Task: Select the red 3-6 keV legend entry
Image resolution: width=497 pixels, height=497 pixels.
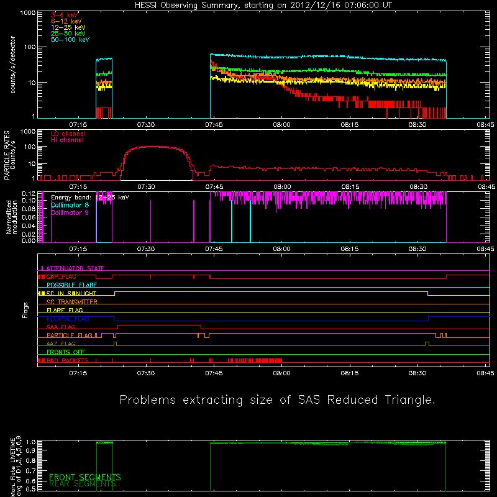Action: pyautogui.click(x=65, y=15)
